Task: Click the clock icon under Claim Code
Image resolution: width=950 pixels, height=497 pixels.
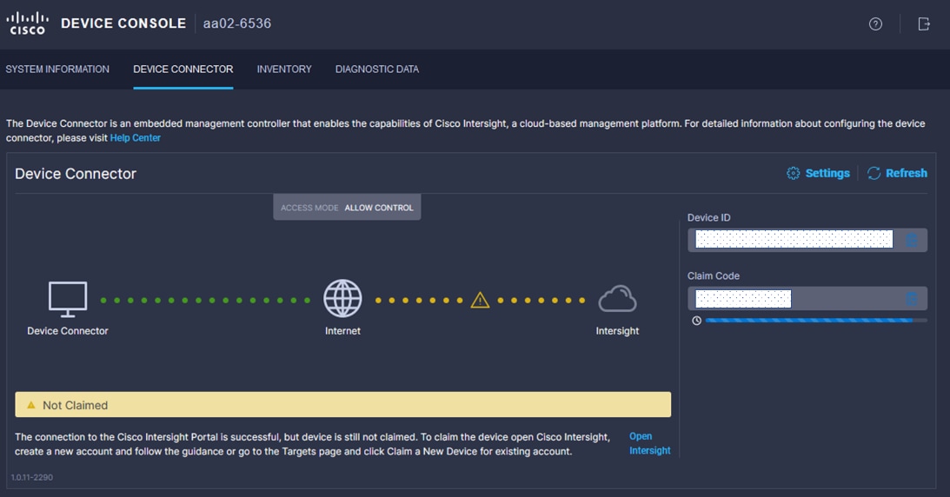Action: (697, 321)
